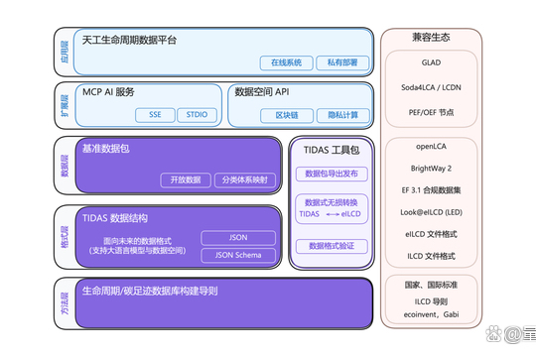Select the GLAD entry
Screen dimensions: 536x357
click(x=431, y=62)
